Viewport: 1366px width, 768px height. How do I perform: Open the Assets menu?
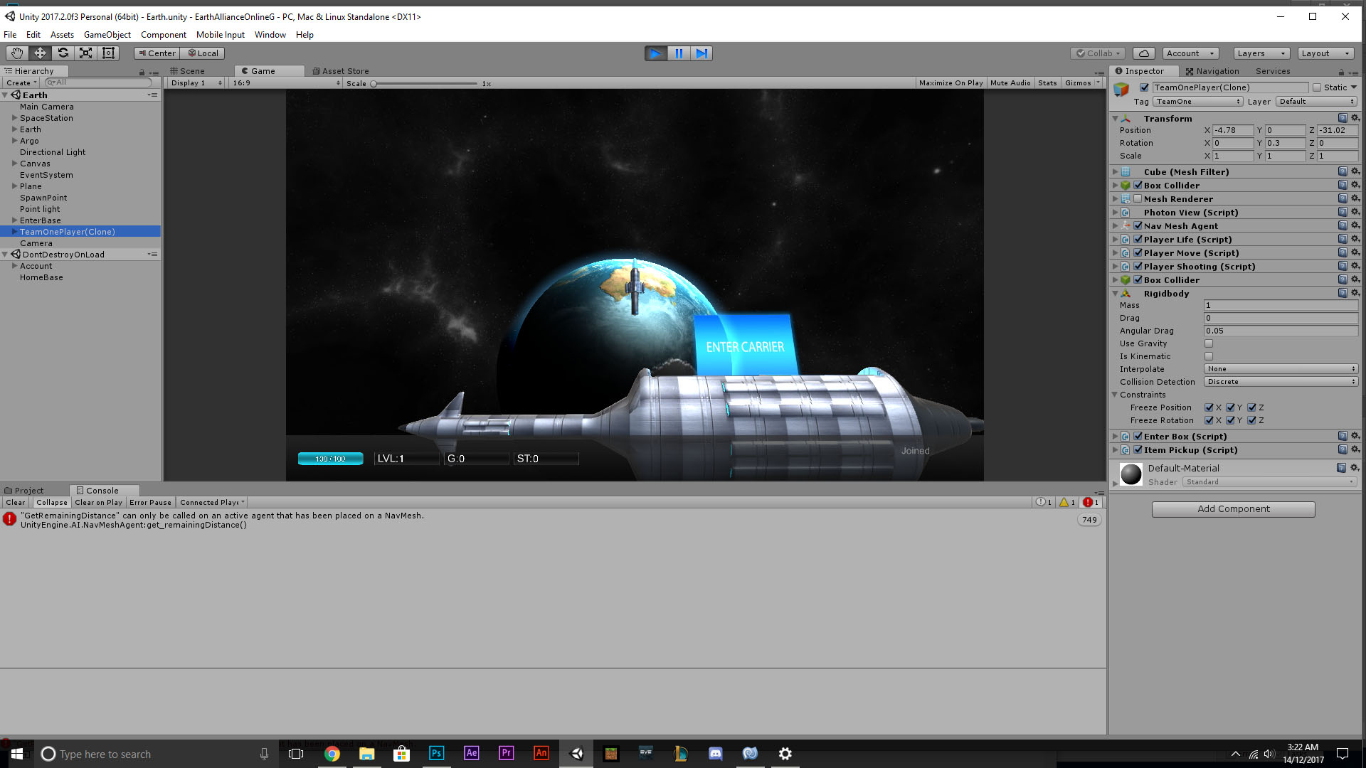(62, 35)
